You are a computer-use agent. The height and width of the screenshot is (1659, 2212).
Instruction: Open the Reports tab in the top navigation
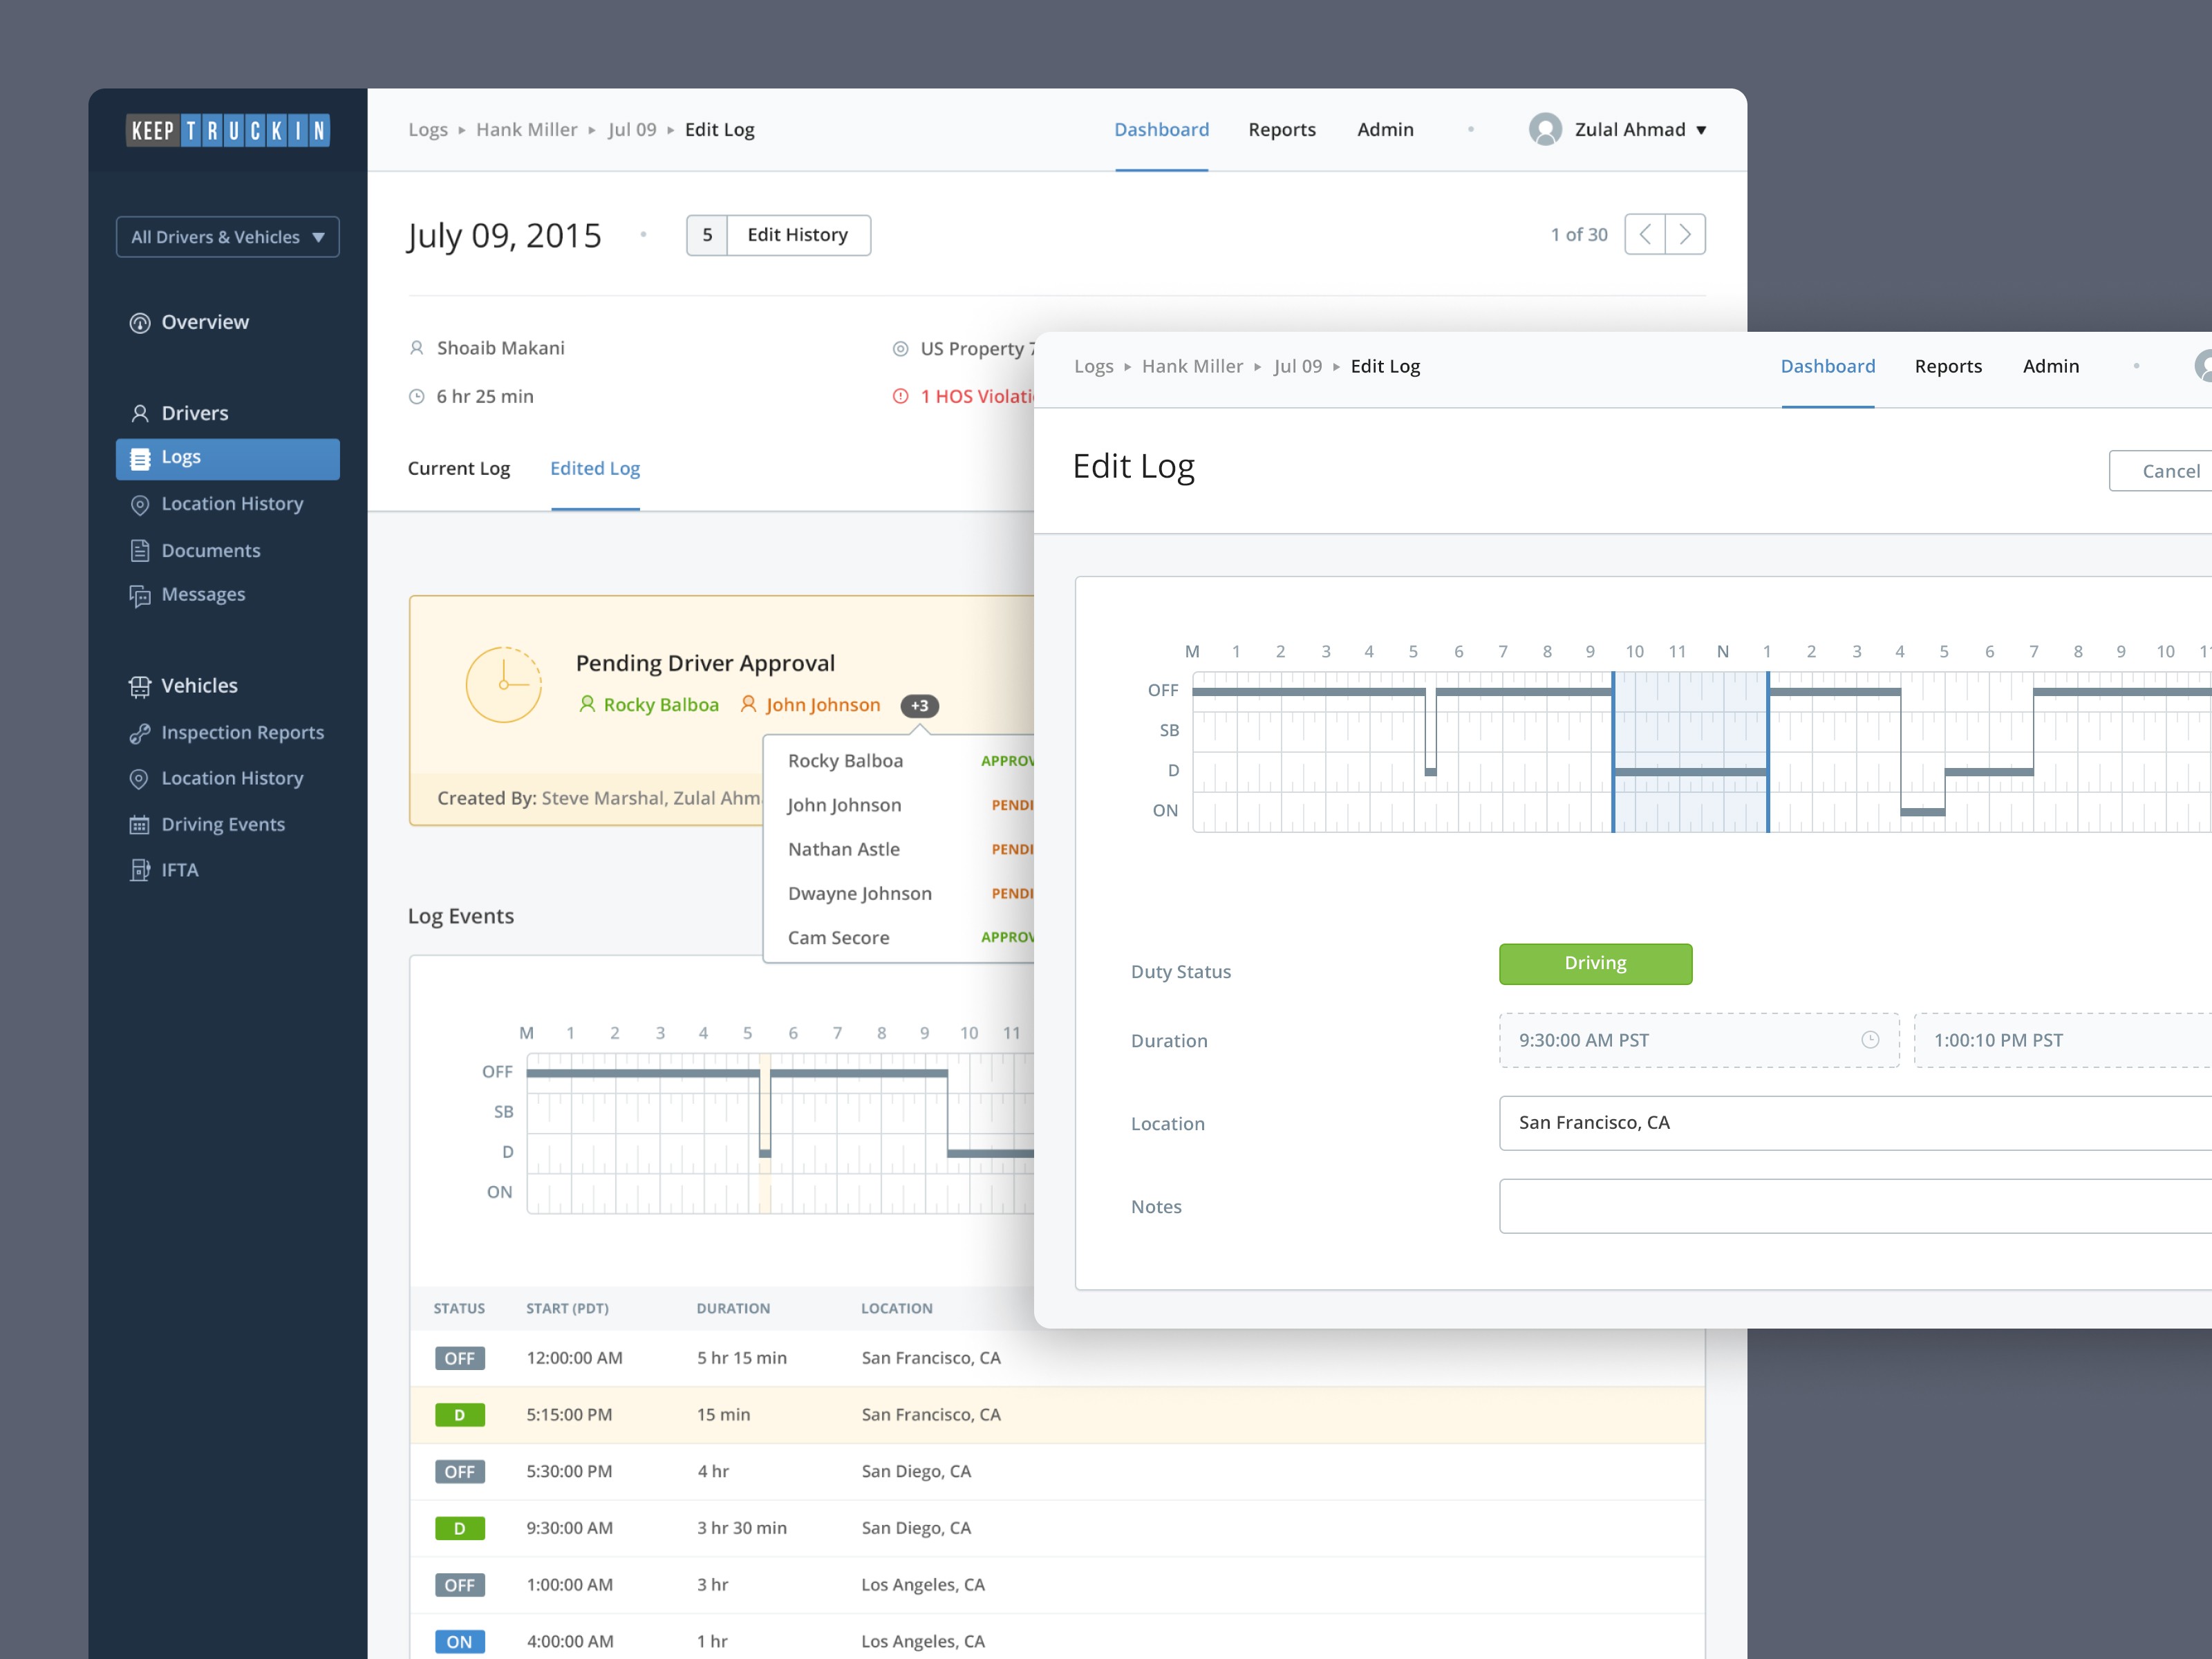pos(1282,129)
